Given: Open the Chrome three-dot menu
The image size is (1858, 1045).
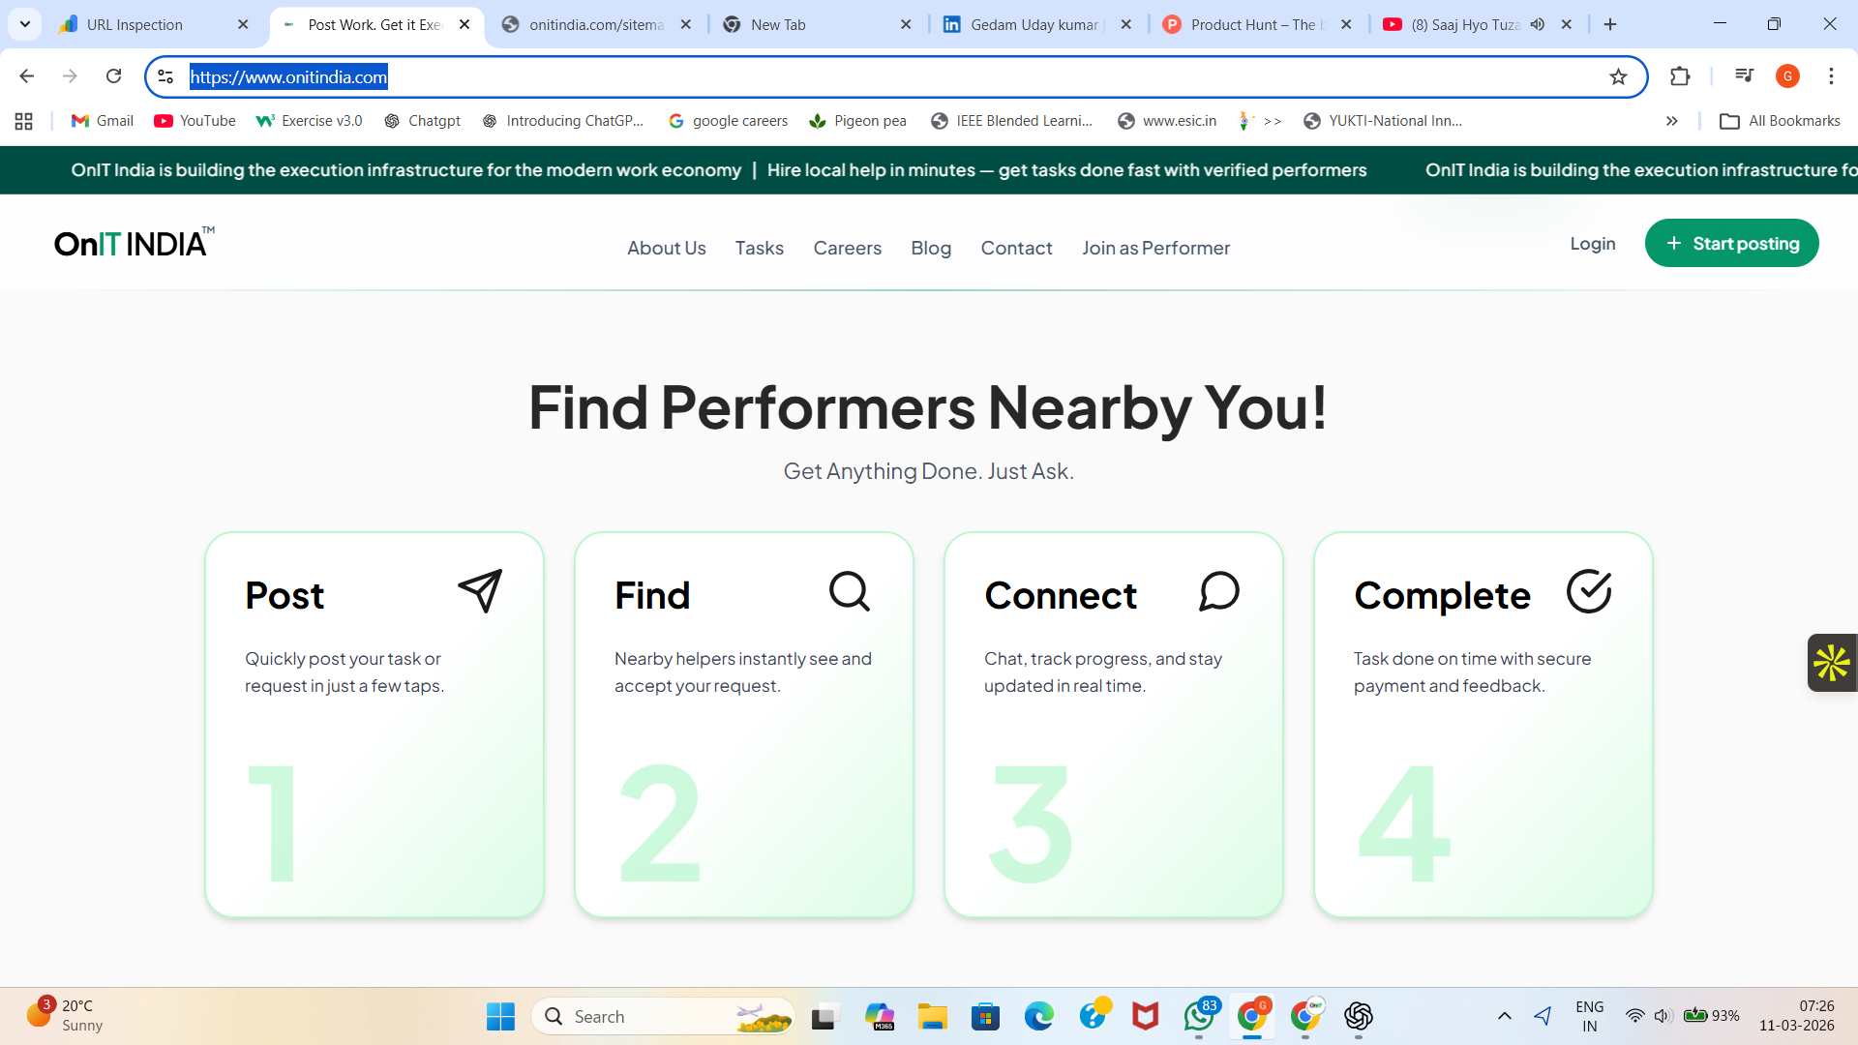Looking at the screenshot, I should click(1831, 76).
